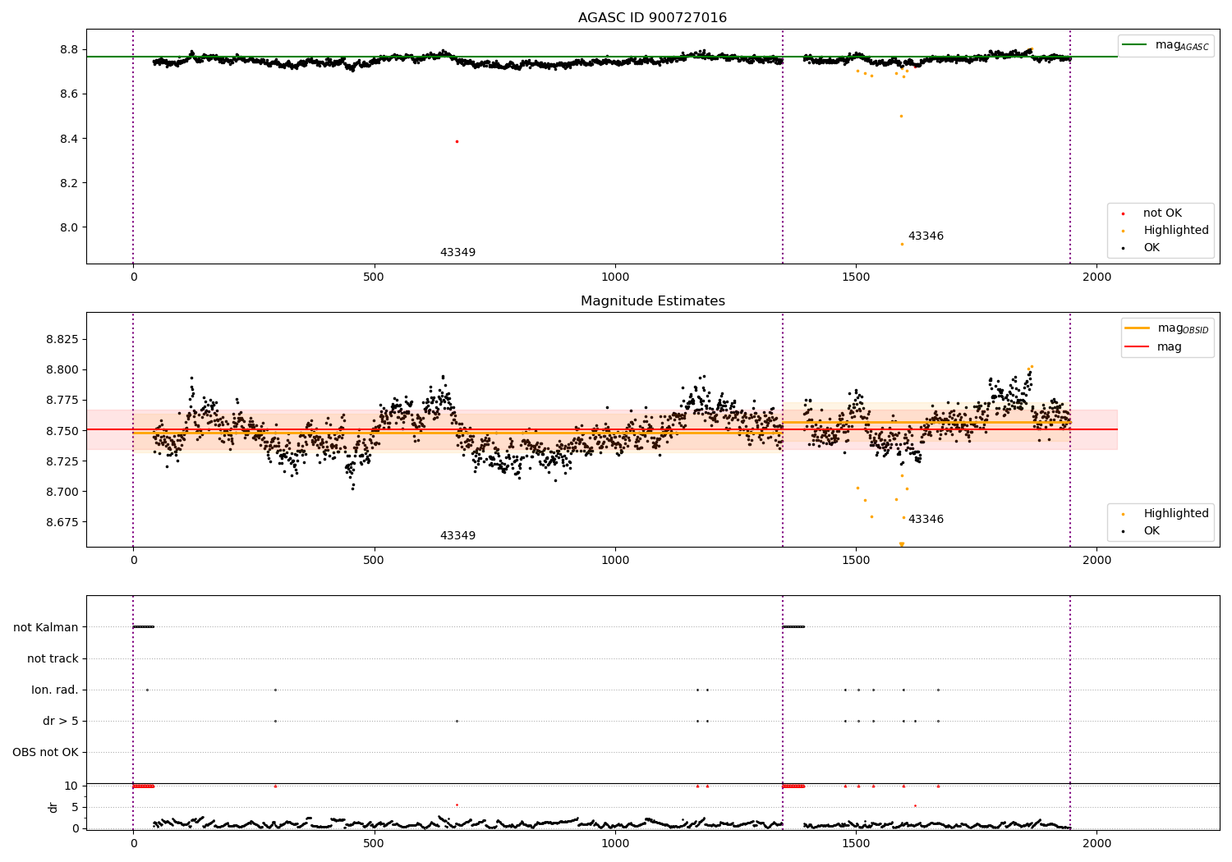Click the 'Magnitude Estimates' subplot title
This screenshot has width=1232, height=862.
click(x=652, y=301)
